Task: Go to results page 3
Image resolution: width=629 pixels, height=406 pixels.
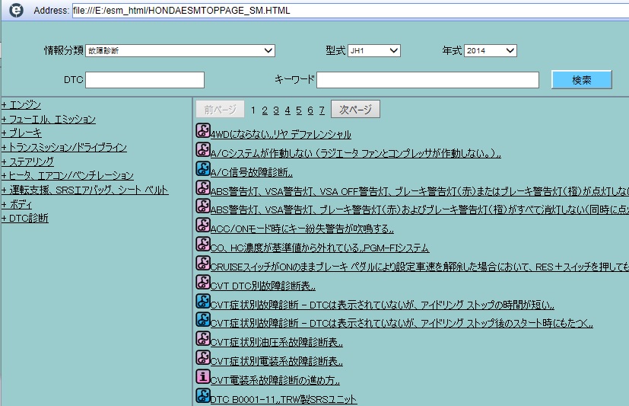Action: 276,110
